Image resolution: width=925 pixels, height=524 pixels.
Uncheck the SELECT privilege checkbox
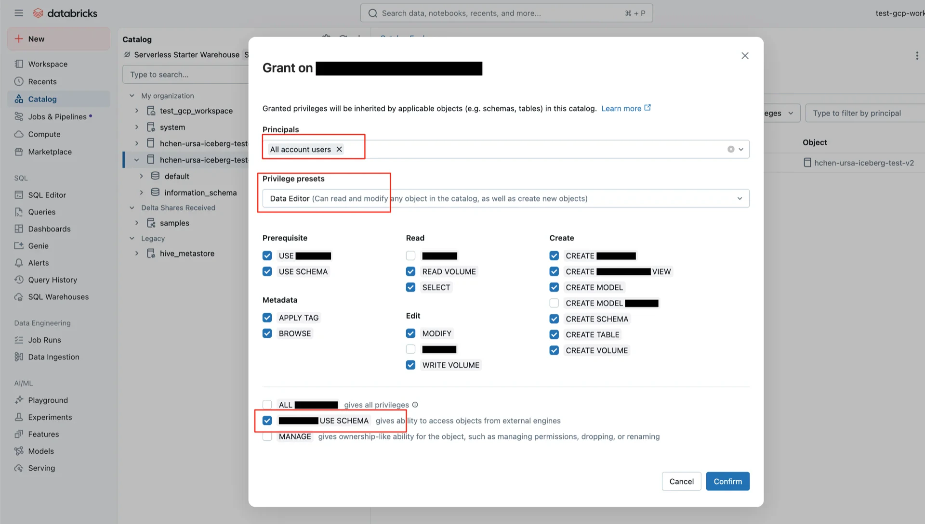[x=410, y=287]
